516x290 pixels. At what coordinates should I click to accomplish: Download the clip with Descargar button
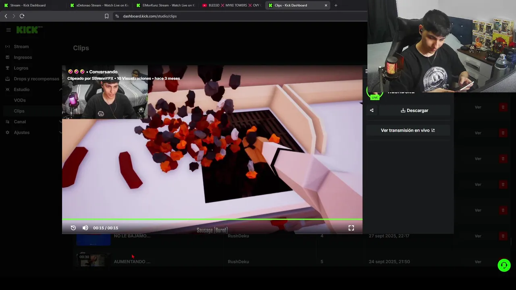click(x=414, y=110)
